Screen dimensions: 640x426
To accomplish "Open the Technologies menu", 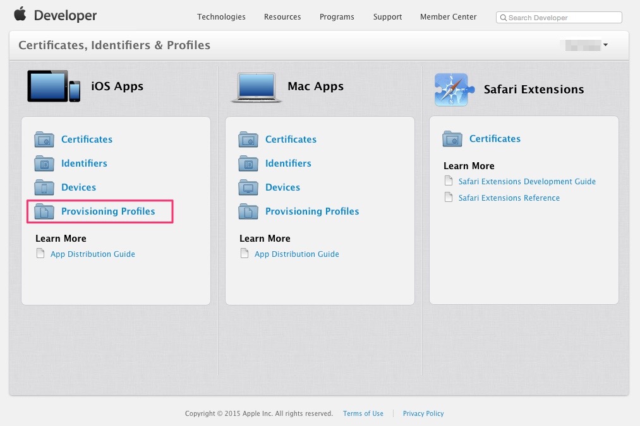I will tap(221, 16).
